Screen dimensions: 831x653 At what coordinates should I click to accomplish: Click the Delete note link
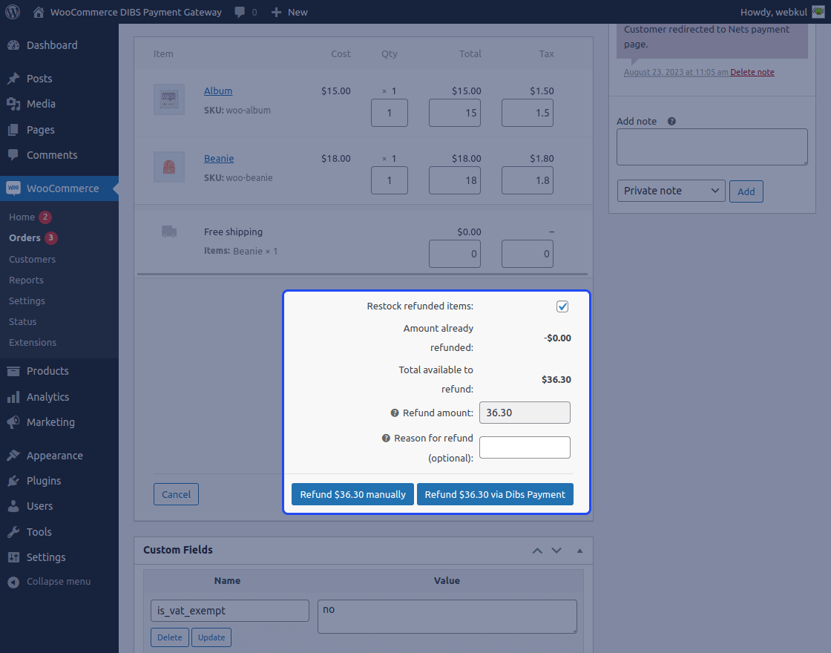click(752, 72)
